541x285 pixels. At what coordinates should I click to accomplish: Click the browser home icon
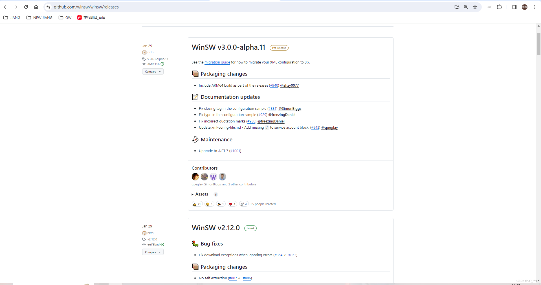tap(36, 7)
